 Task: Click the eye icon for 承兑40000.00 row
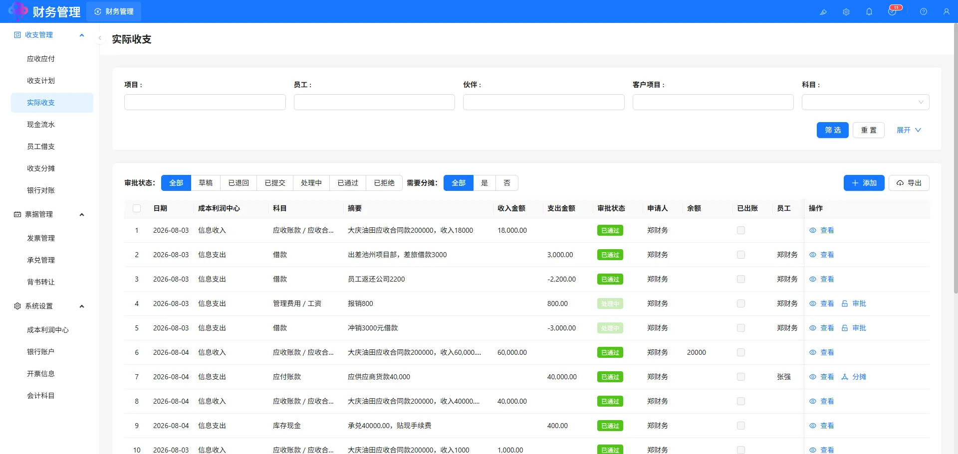813,426
